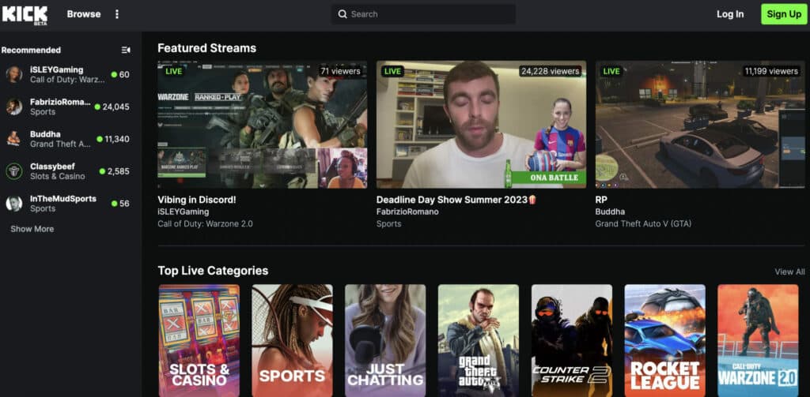Click the LIVE badge on the RP stream
Viewport: 810px width, 397px height.
tap(611, 71)
